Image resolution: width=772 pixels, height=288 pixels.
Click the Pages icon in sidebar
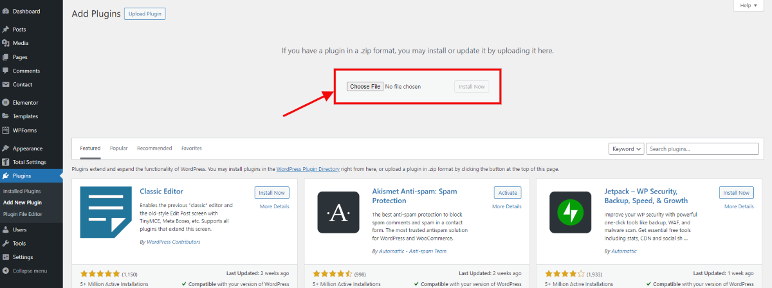pyautogui.click(x=6, y=57)
